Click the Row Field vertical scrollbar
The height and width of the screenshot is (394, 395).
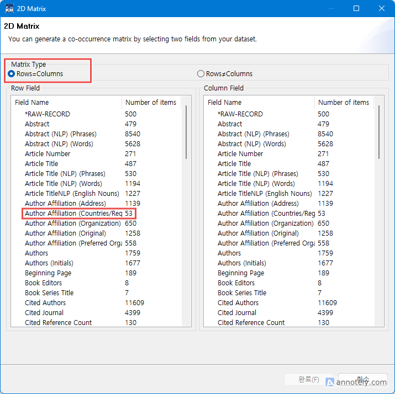[x=186, y=132]
